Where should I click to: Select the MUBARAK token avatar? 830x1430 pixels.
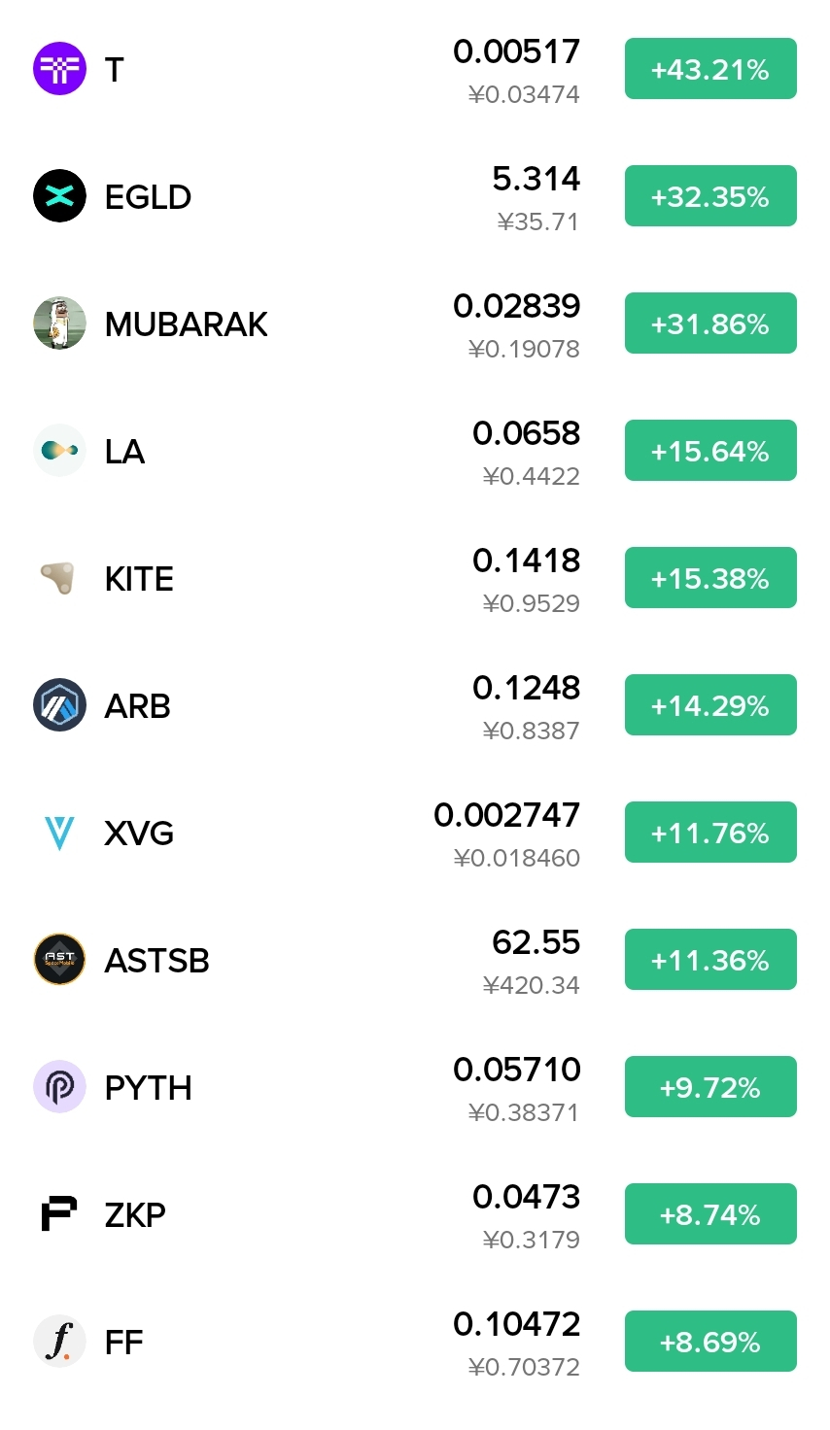click(59, 323)
